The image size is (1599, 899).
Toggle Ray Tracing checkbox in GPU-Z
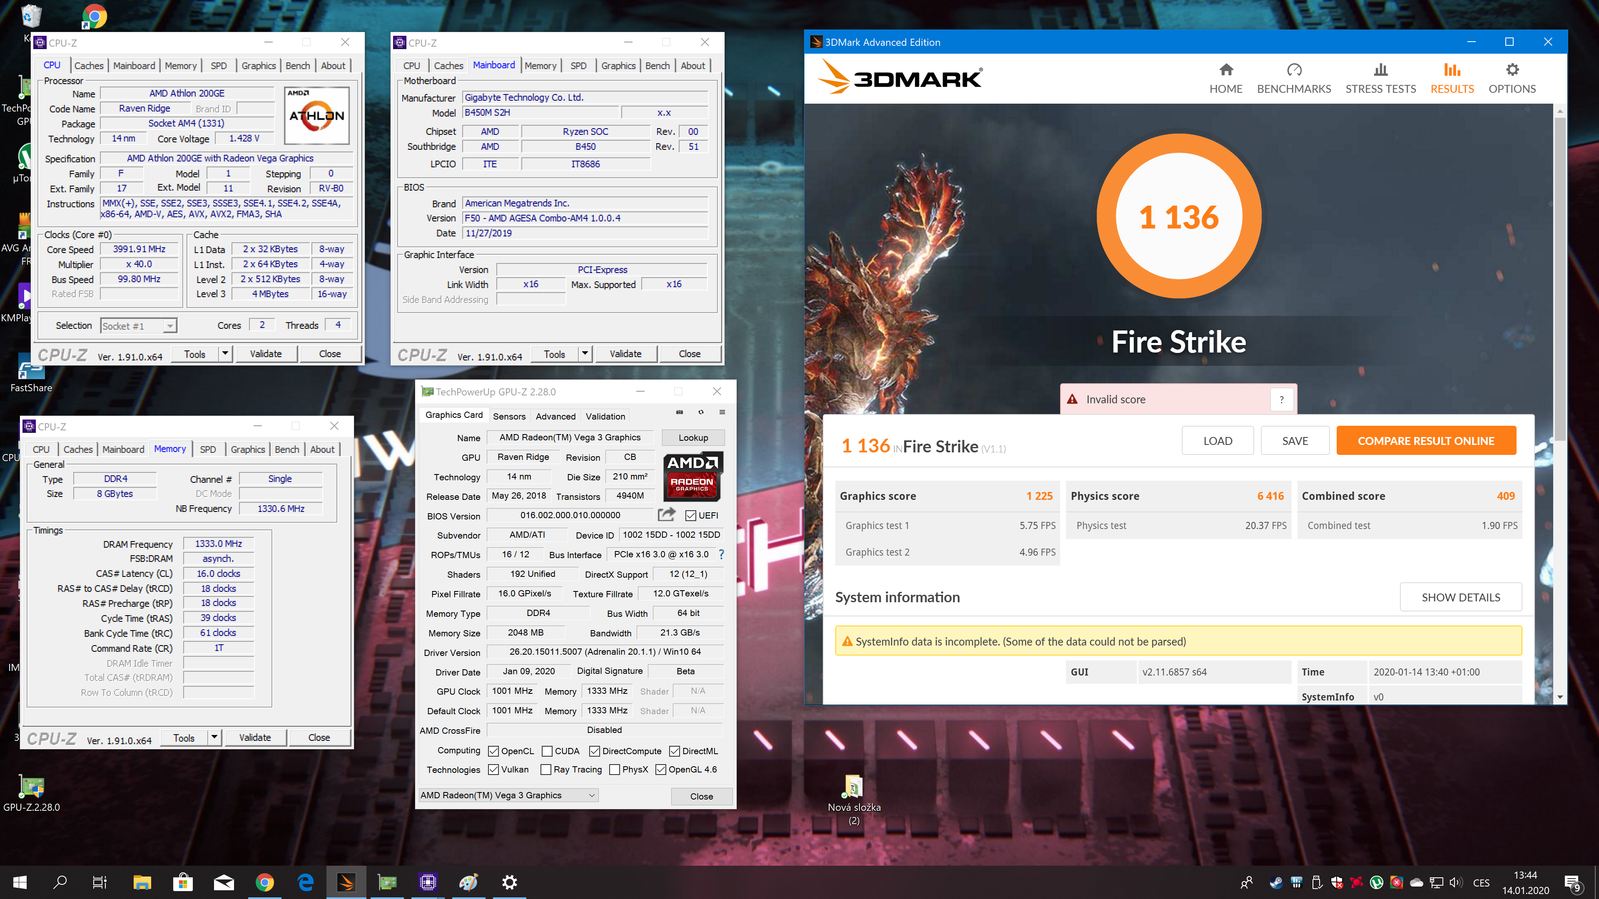click(545, 769)
